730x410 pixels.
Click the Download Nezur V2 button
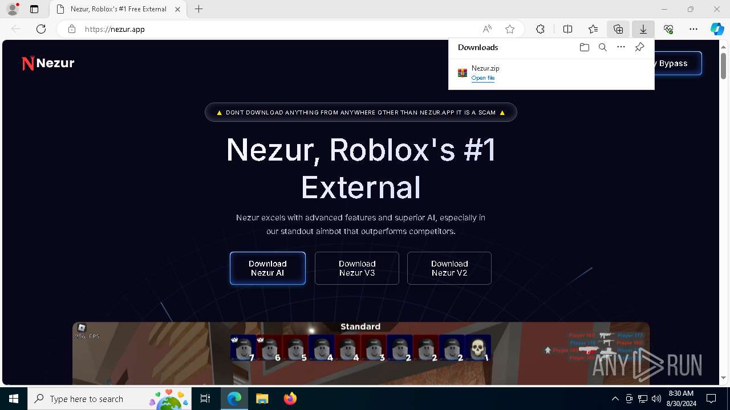[449, 268]
